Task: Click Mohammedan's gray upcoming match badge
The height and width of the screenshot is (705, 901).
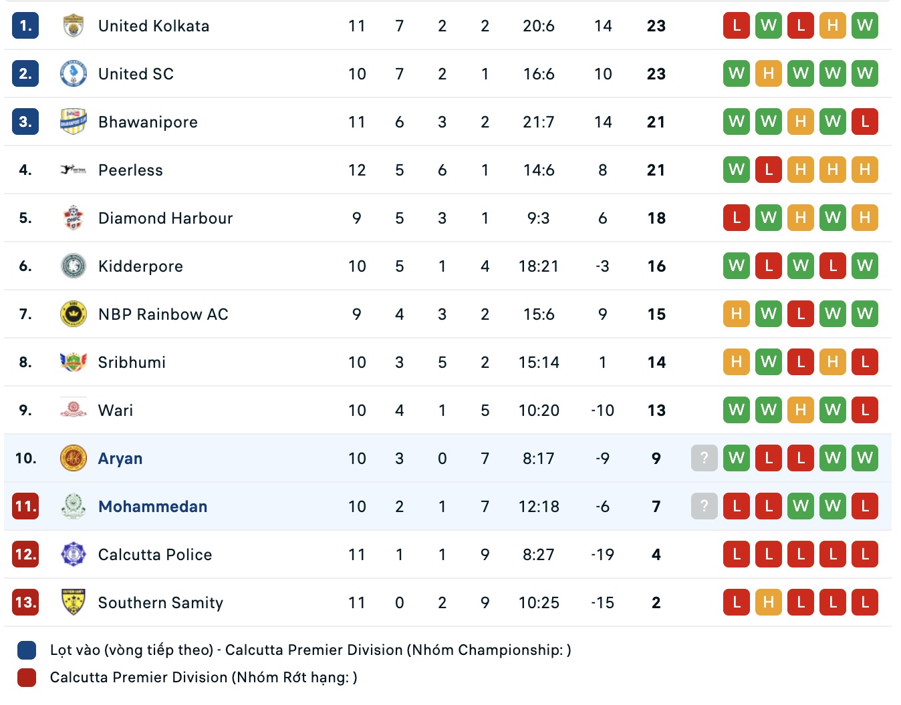Action: tap(704, 506)
